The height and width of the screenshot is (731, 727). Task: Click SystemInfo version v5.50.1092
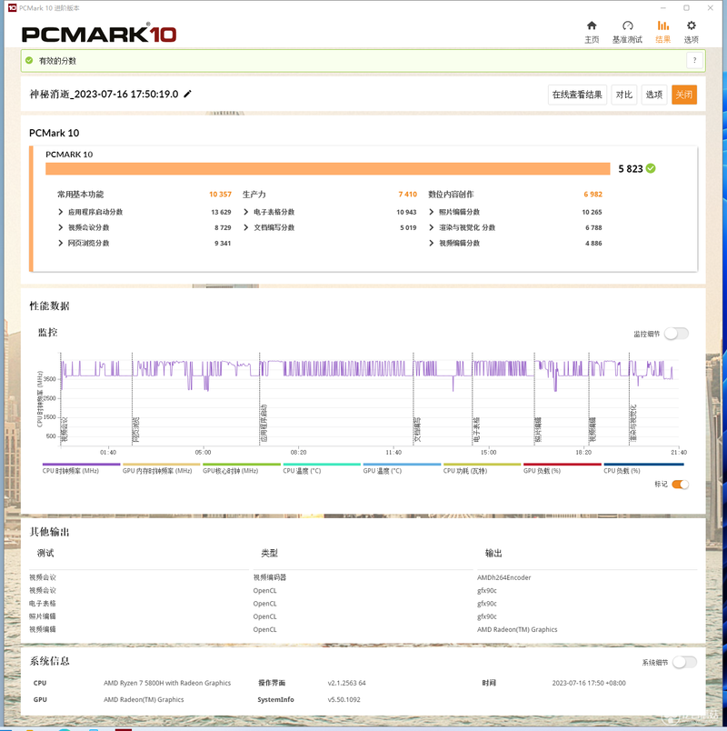[344, 699]
